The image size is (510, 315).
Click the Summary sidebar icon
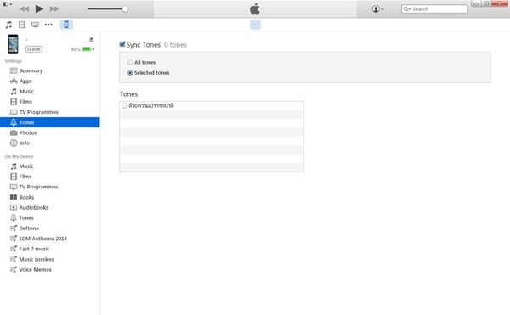coord(14,70)
